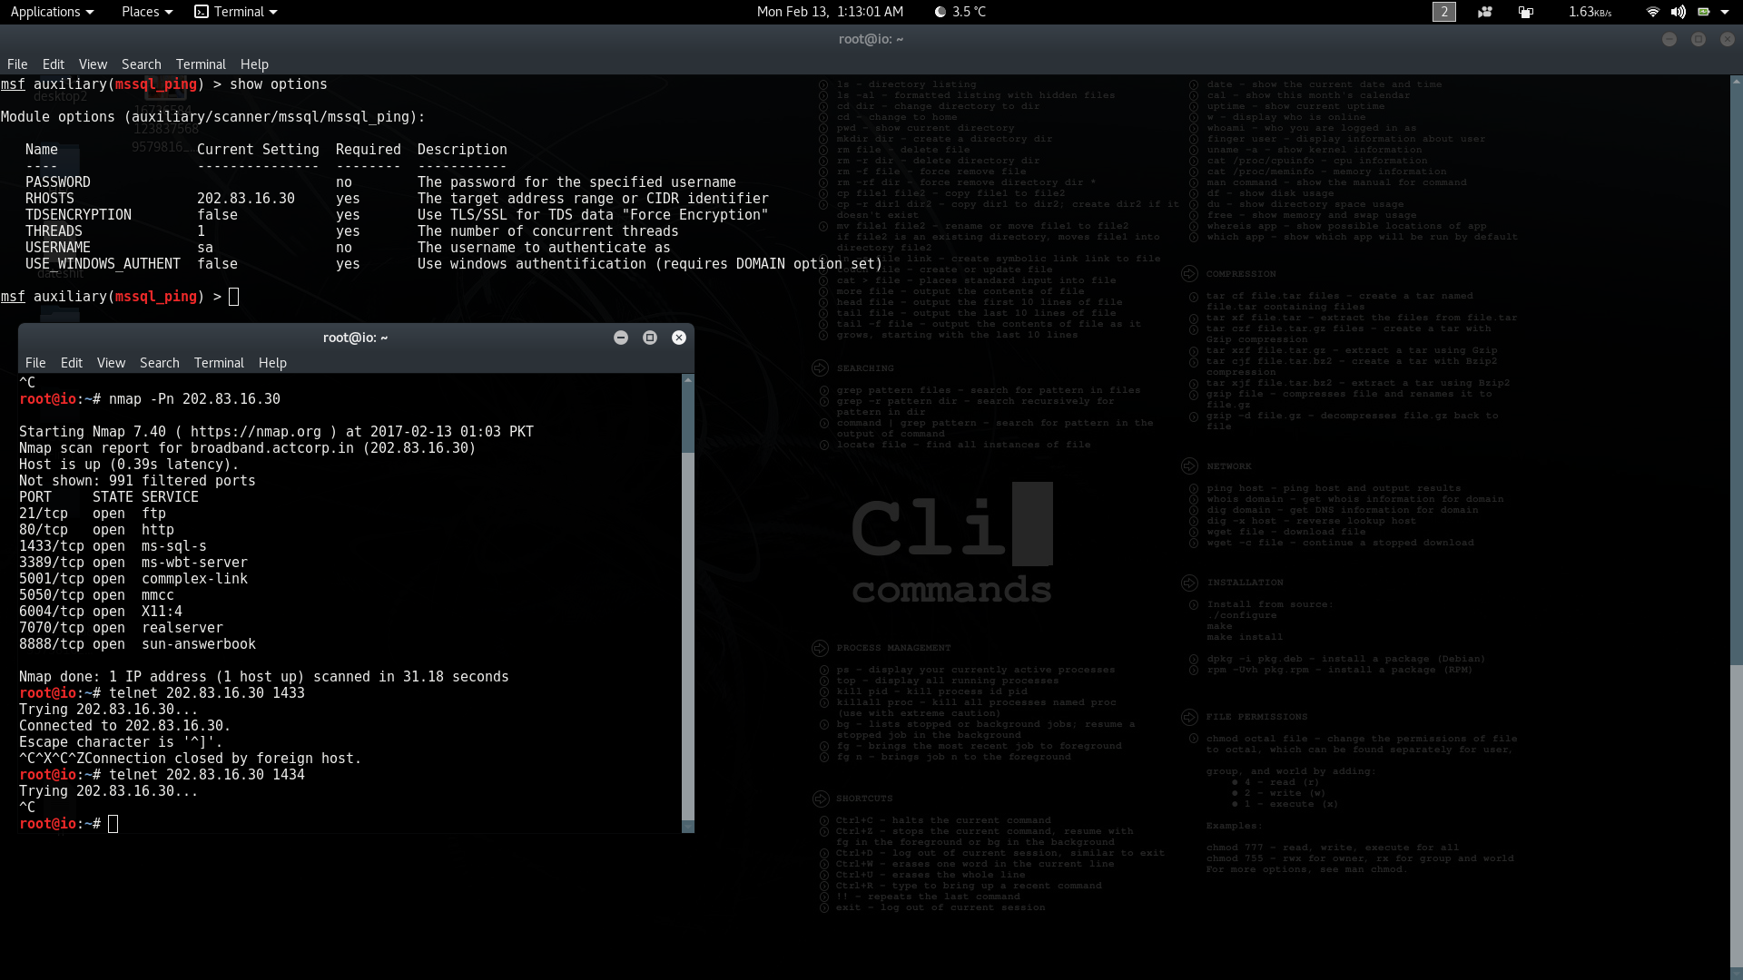The image size is (1743, 980).
Task: Open Search menu in background msf terminal
Action: 142,64
